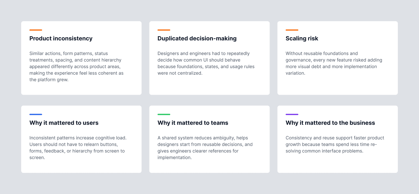This screenshot has width=419, height=194.
Task: Click the blue accent bar on users card
Action: [x=36, y=115]
